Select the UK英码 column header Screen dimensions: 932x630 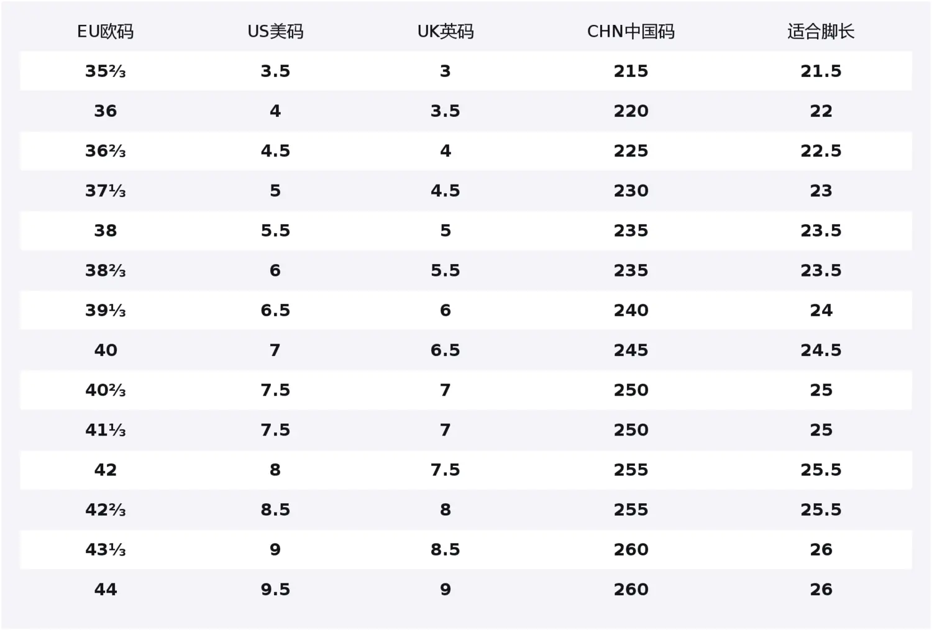(445, 32)
